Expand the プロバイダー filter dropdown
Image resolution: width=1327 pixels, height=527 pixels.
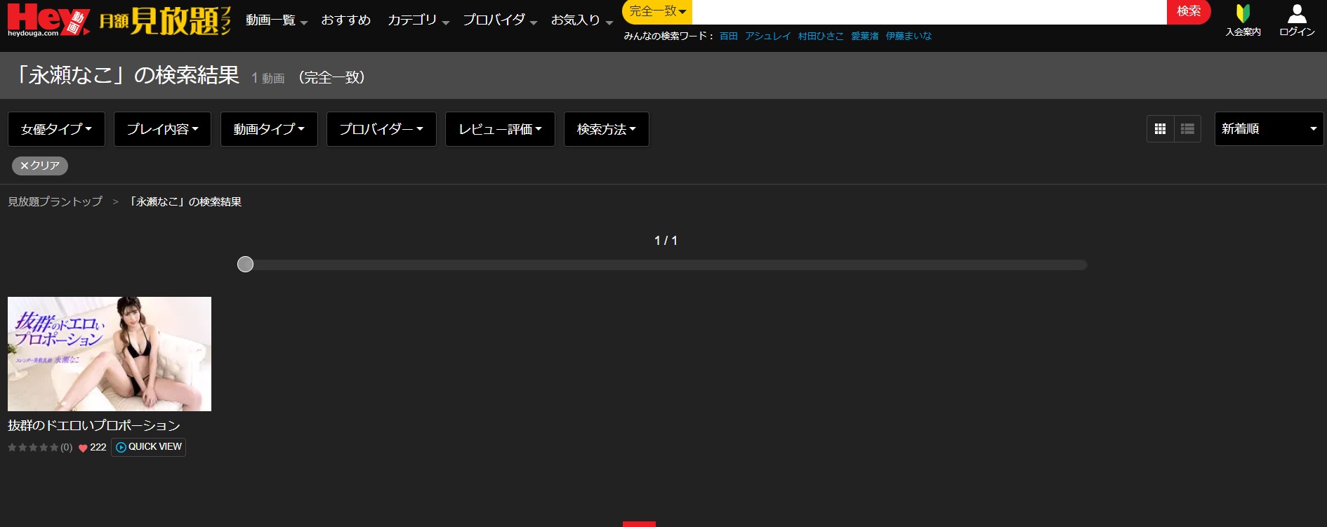pyautogui.click(x=381, y=129)
